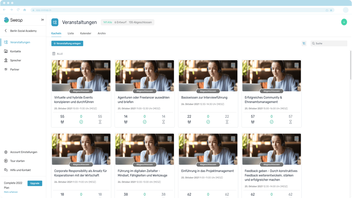Image resolution: width=352 pixels, height=198 pixels.
Task: Open Account Einstellungen in sidebar
Action: click(24, 152)
